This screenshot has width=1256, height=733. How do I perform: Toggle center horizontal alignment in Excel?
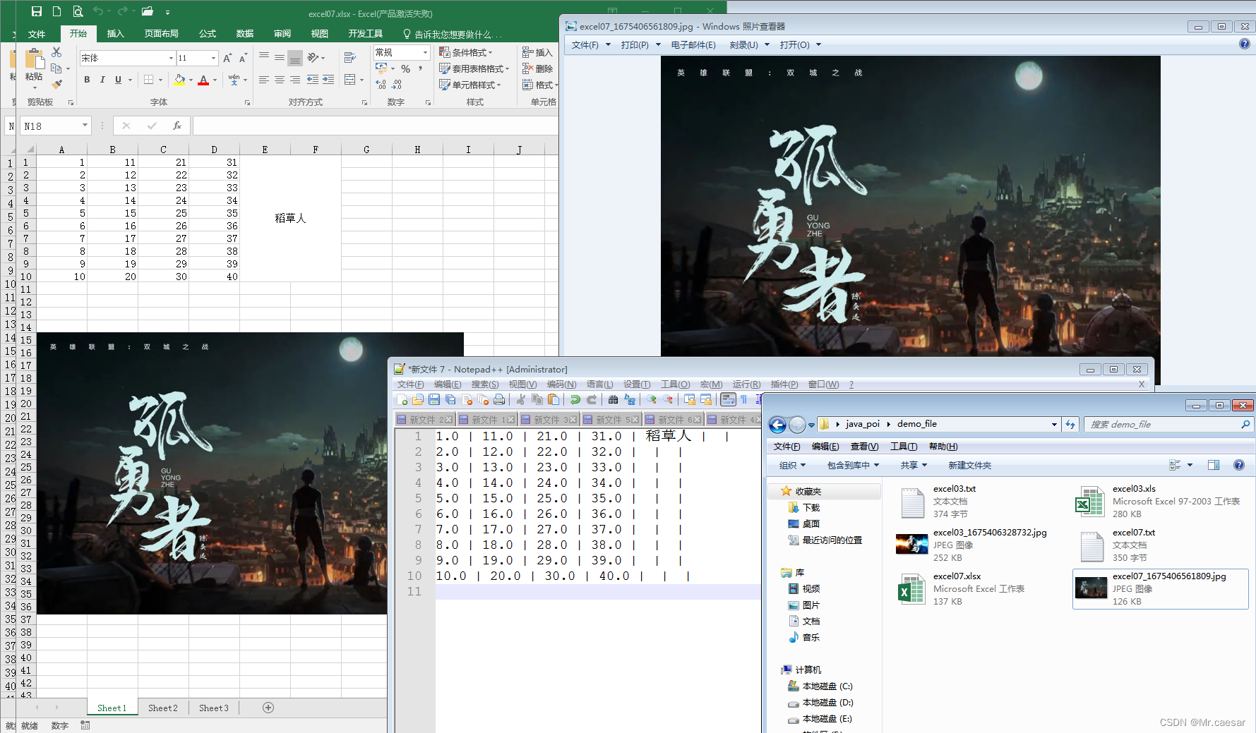tap(280, 80)
